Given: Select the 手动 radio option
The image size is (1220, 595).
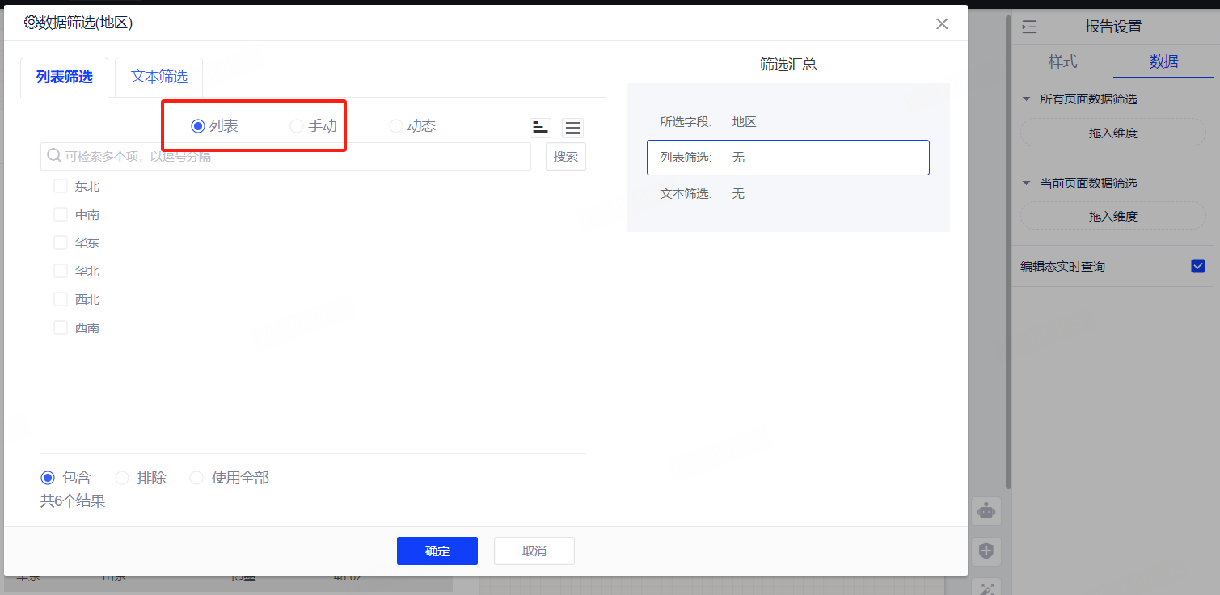Looking at the screenshot, I should 297,126.
